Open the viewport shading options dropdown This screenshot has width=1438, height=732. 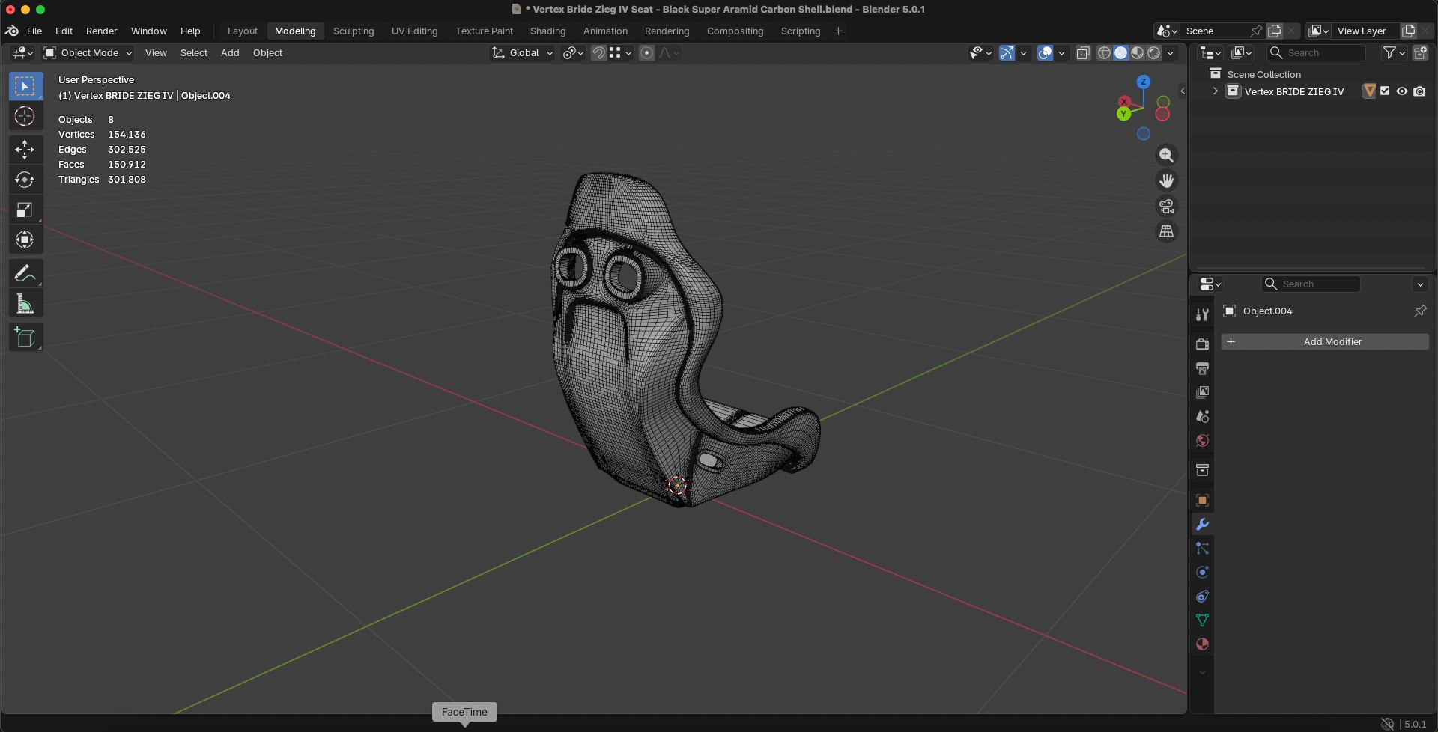(x=1171, y=53)
